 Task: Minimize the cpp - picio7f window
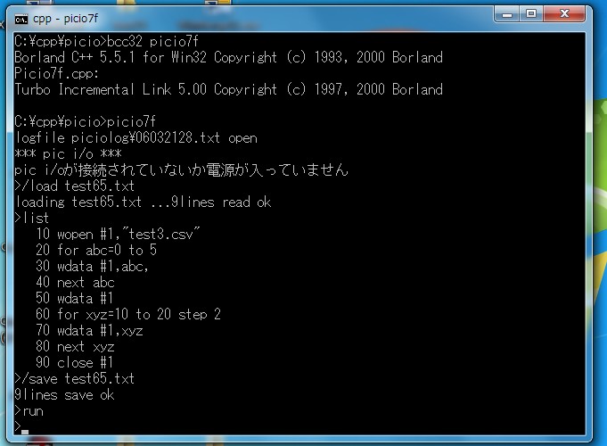507,14
